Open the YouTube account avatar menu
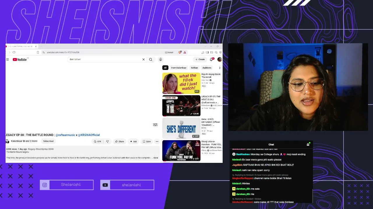The height and width of the screenshot is (209, 373). pyautogui.click(x=219, y=60)
